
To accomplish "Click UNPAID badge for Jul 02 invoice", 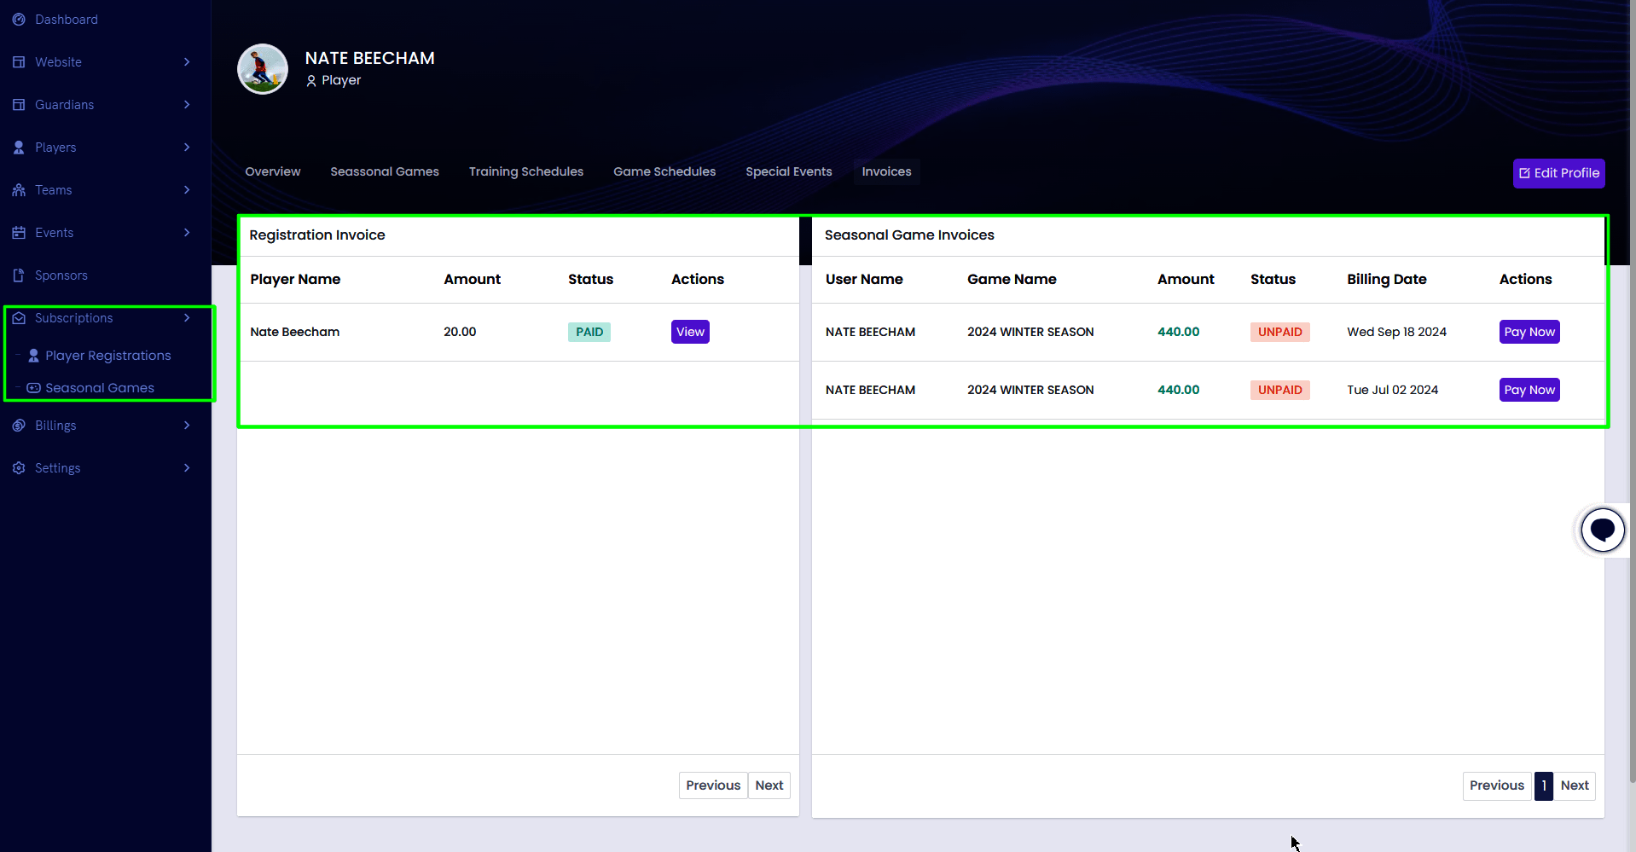I will click(x=1279, y=390).
